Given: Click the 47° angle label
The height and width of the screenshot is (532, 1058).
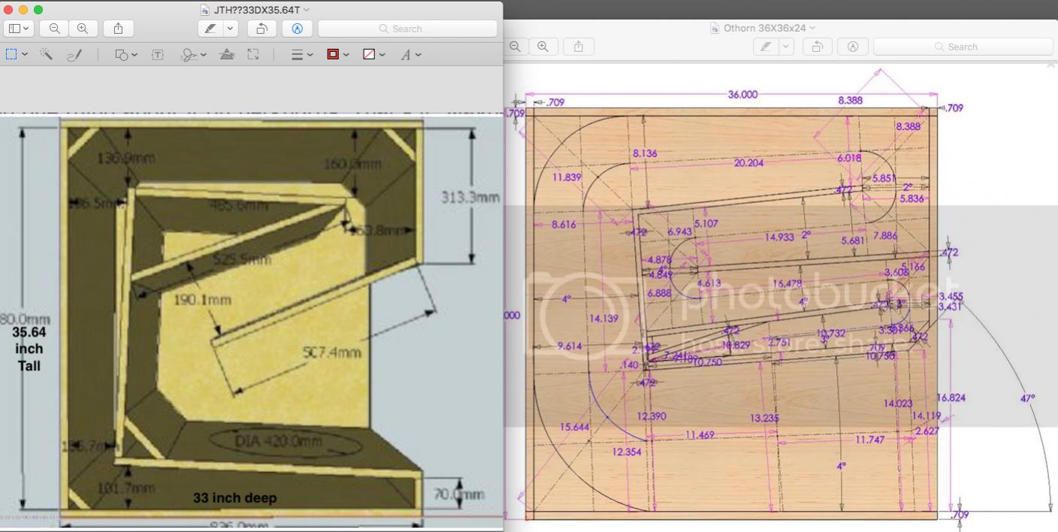Looking at the screenshot, I should tap(1027, 398).
